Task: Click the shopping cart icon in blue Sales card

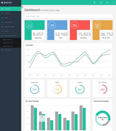Action: (52, 25)
